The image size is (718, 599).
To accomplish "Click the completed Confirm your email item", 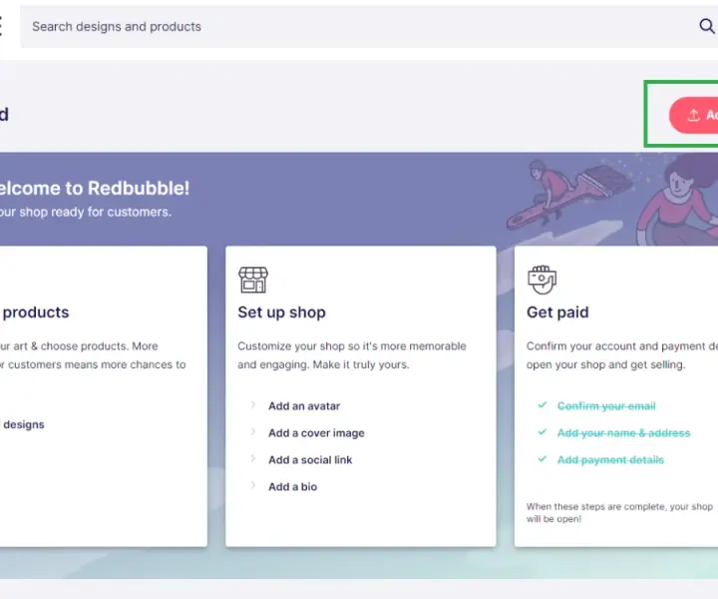I will (x=606, y=406).
